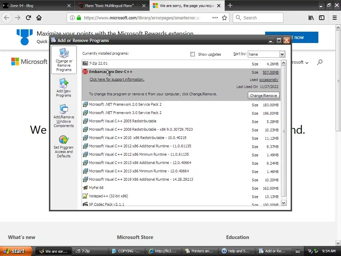
Task: Open Set Program Access and Defaults
Action: [64, 147]
